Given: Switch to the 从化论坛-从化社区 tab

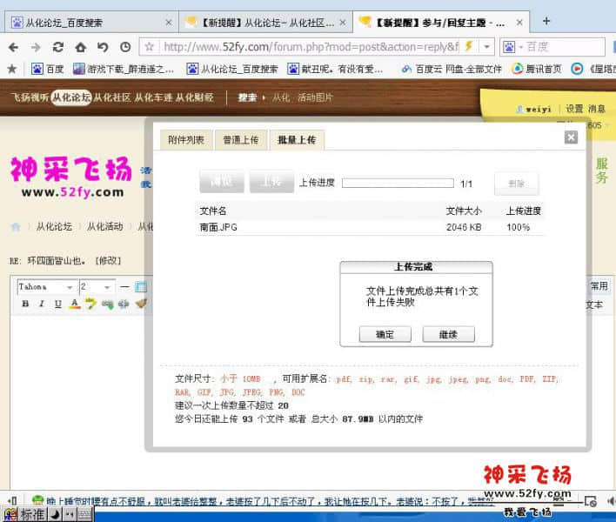Looking at the screenshot, I should click(265, 23).
